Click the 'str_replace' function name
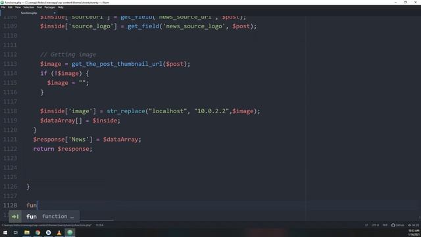 click(126, 111)
